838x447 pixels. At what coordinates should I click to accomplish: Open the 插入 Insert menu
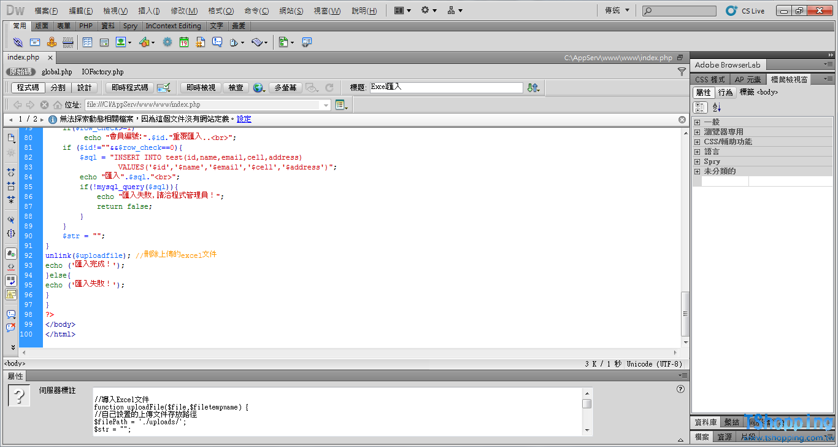click(x=149, y=11)
